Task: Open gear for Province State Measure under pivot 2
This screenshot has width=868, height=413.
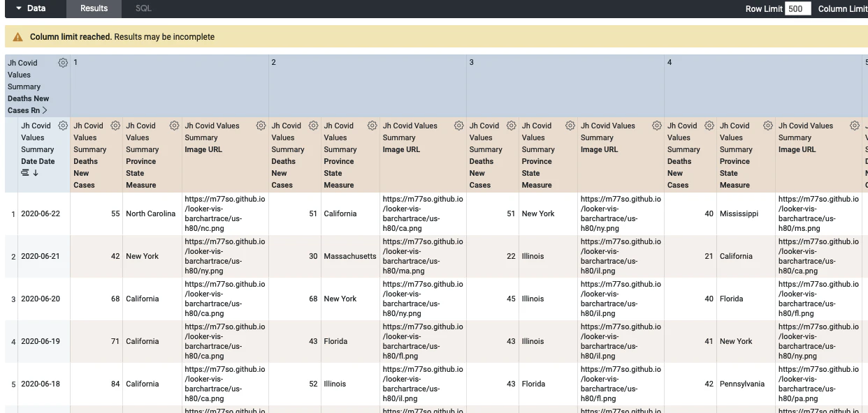Action: click(x=372, y=126)
